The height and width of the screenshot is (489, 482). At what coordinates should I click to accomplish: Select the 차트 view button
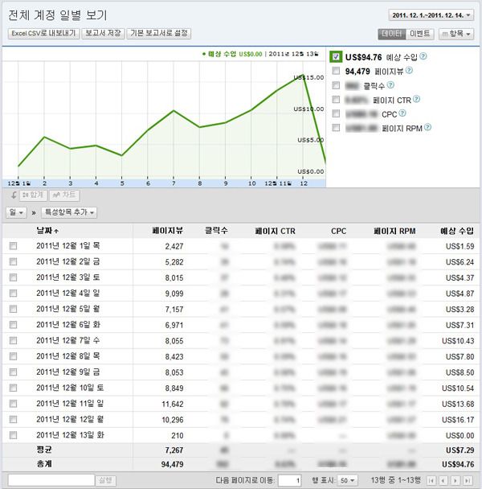click(x=64, y=195)
